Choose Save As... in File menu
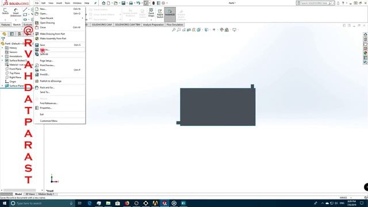 coord(60,49)
